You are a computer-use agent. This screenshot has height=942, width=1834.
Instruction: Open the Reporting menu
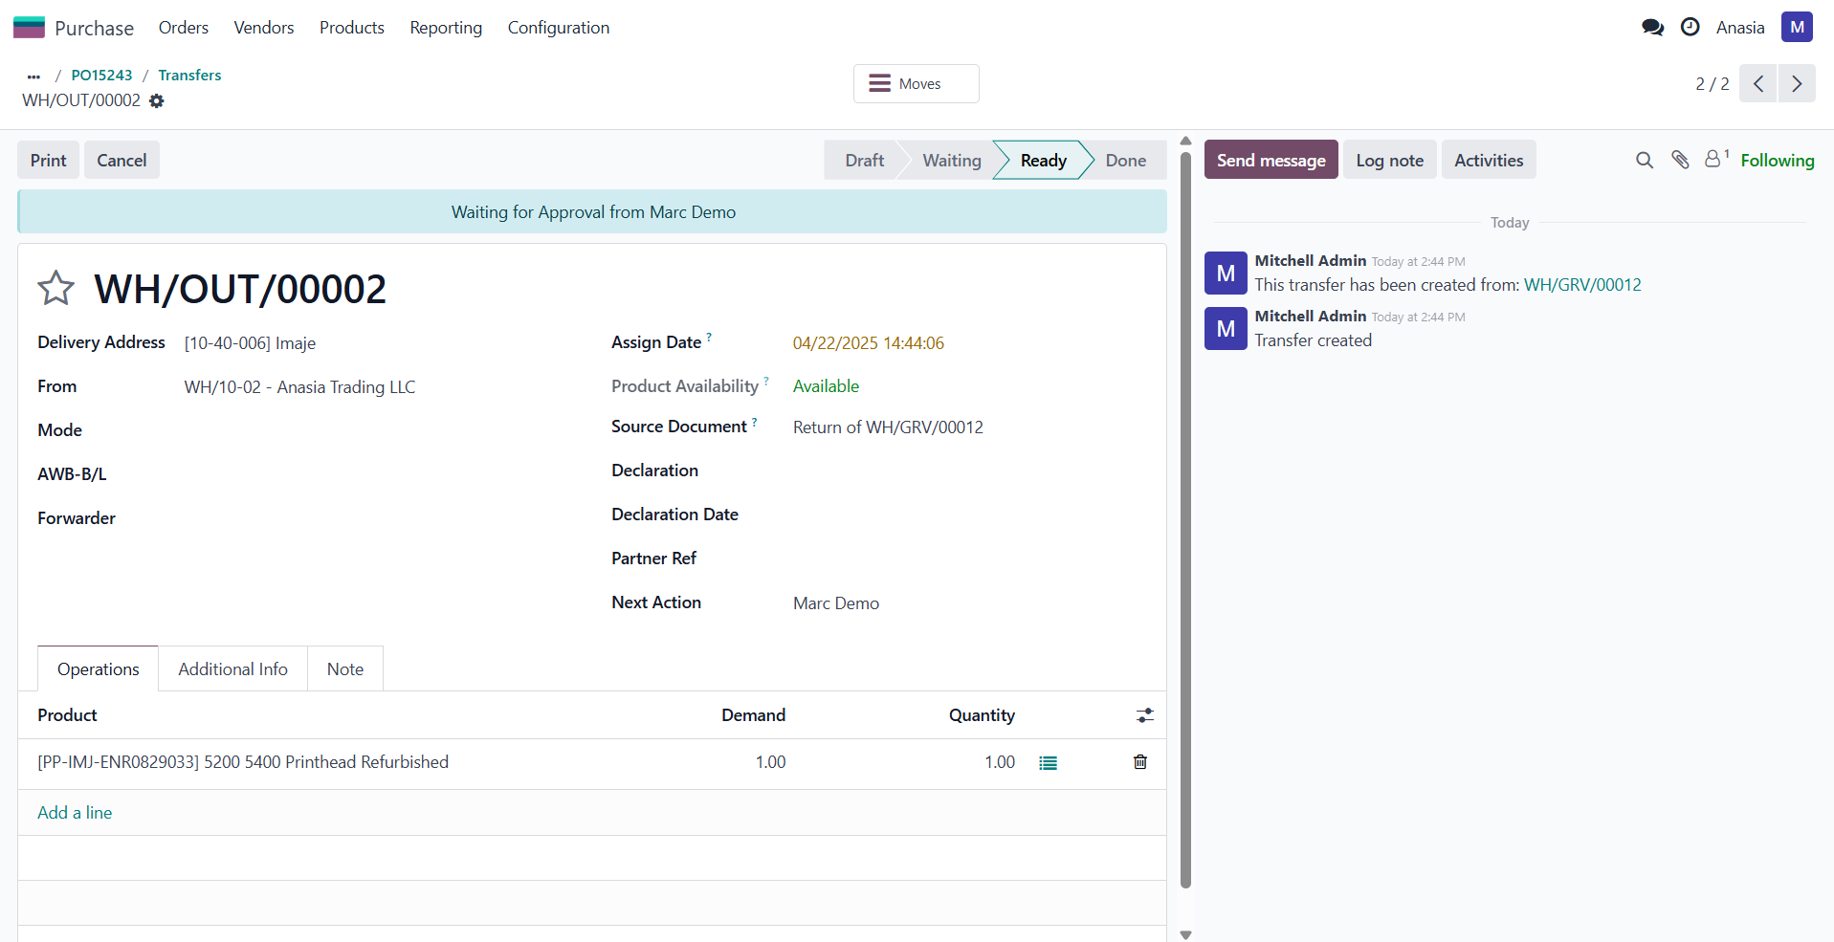(446, 28)
